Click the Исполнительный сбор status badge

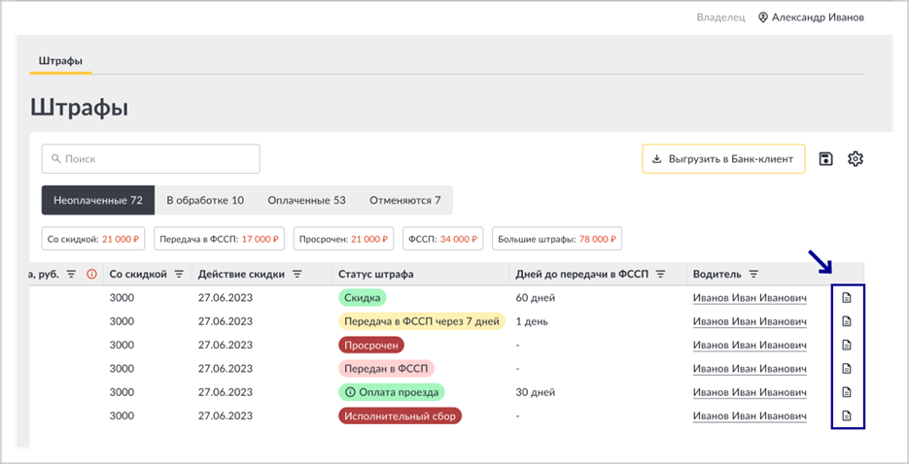(x=400, y=415)
